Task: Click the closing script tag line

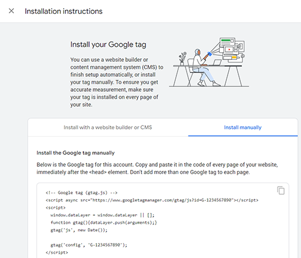Action: (x=57, y=253)
